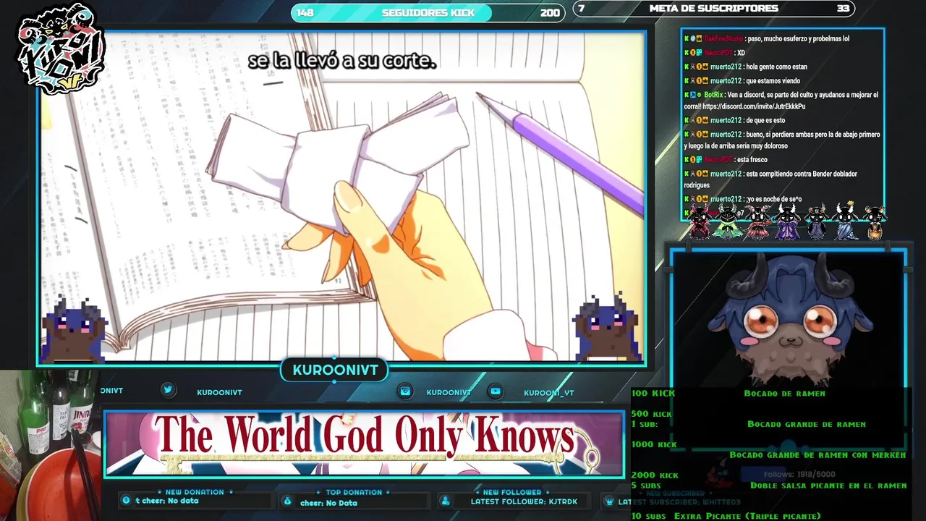Viewport: 926px width, 521px height.
Task: Click the Kick badge beside DakFoxStudio
Action: pos(687,38)
